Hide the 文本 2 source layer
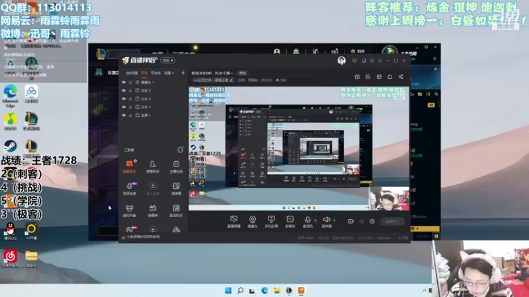This screenshot has height=297, width=529. (x=124, y=90)
